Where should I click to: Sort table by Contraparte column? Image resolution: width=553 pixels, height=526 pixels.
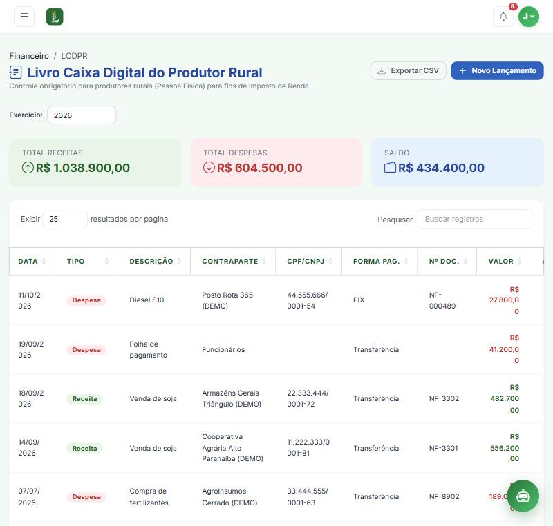click(x=233, y=261)
